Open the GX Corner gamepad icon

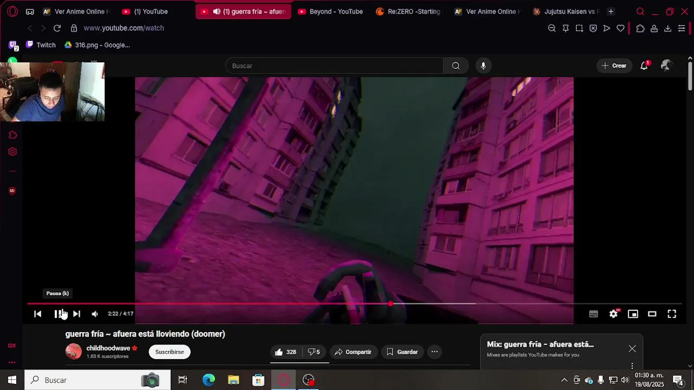click(x=30, y=11)
